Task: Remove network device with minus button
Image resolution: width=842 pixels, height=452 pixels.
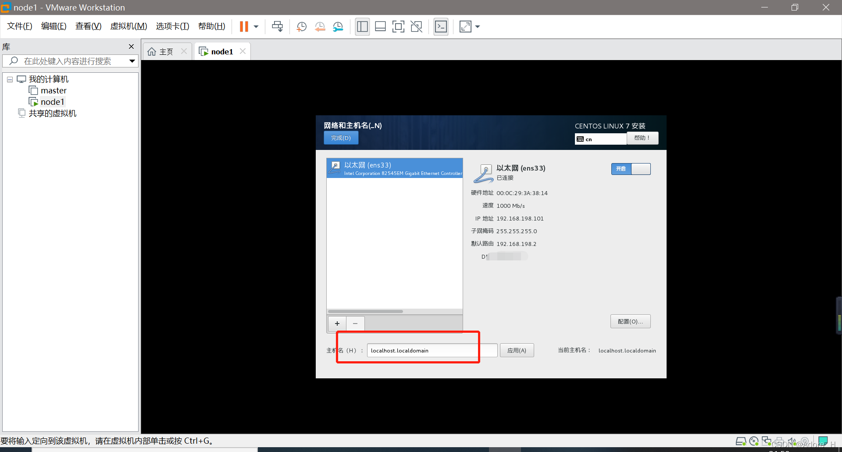Action: tap(355, 324)
